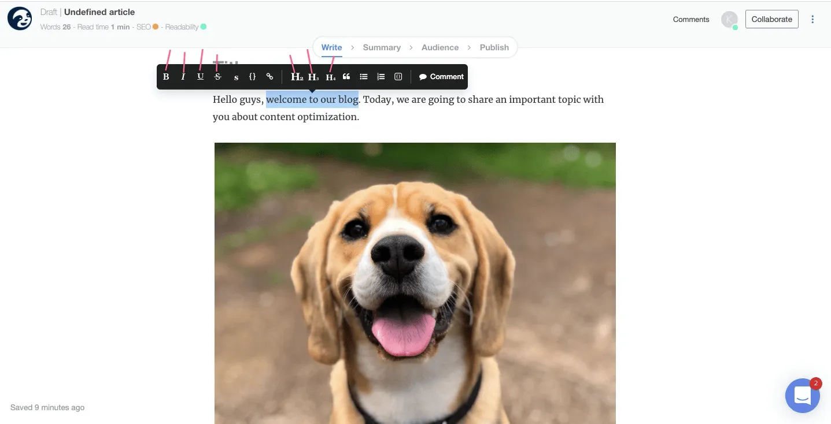Click the "Saved 9 minutes ago" status
831x424 pixels.
point(47,407)
